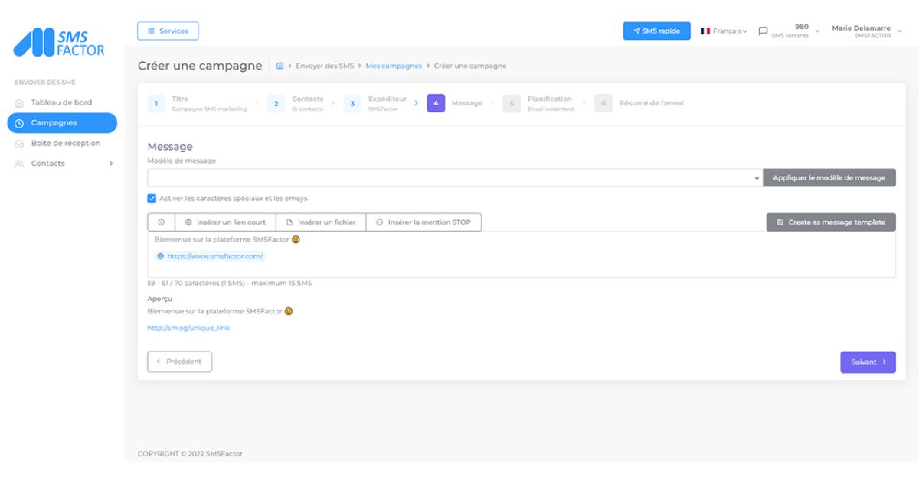The height and width of the screenshot is (480, 919).
Task: Open Boîte de réception in sidebar
Action: pyautogui.click(x=65, y=143)
